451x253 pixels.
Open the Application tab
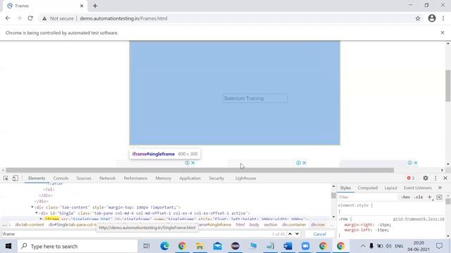click(x=190, y=178)
